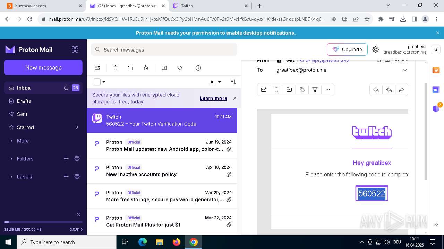
Task: Expand recipient details chevron
Action: coord(405,70)
